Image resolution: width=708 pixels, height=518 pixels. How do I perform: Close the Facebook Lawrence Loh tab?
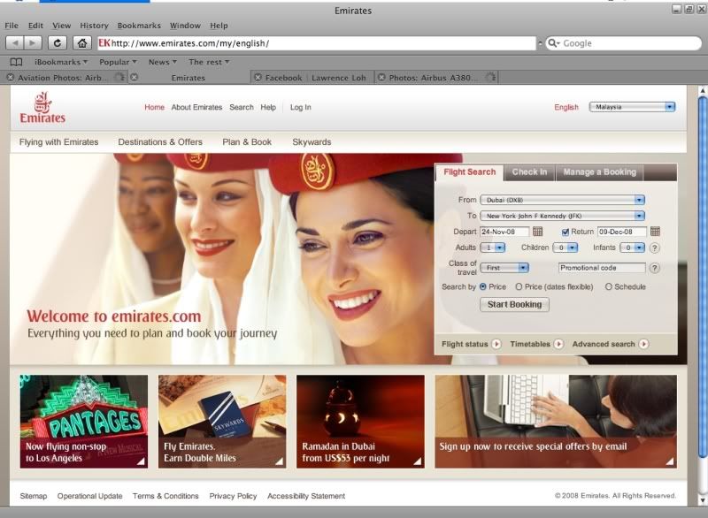tap(258, 78)
